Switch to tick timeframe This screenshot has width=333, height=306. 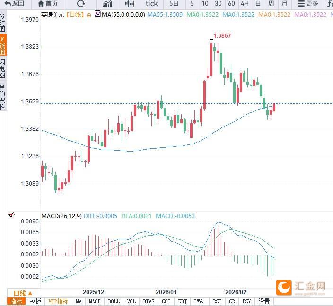pos(152,4)
